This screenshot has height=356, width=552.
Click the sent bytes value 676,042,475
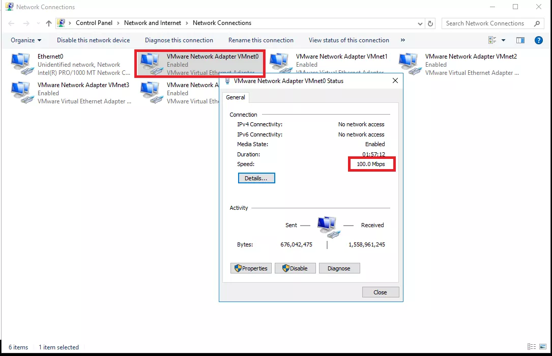(x=296, y=244)
